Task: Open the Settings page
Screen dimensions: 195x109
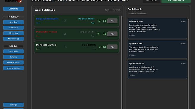Action: [13, 105]
